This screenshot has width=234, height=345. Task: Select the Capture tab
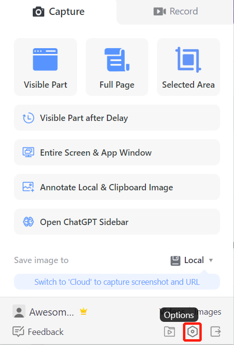point(59,12)
